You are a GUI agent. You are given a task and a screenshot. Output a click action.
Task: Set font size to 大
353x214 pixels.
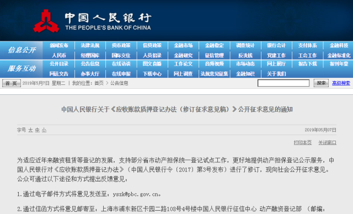point(30,130)
